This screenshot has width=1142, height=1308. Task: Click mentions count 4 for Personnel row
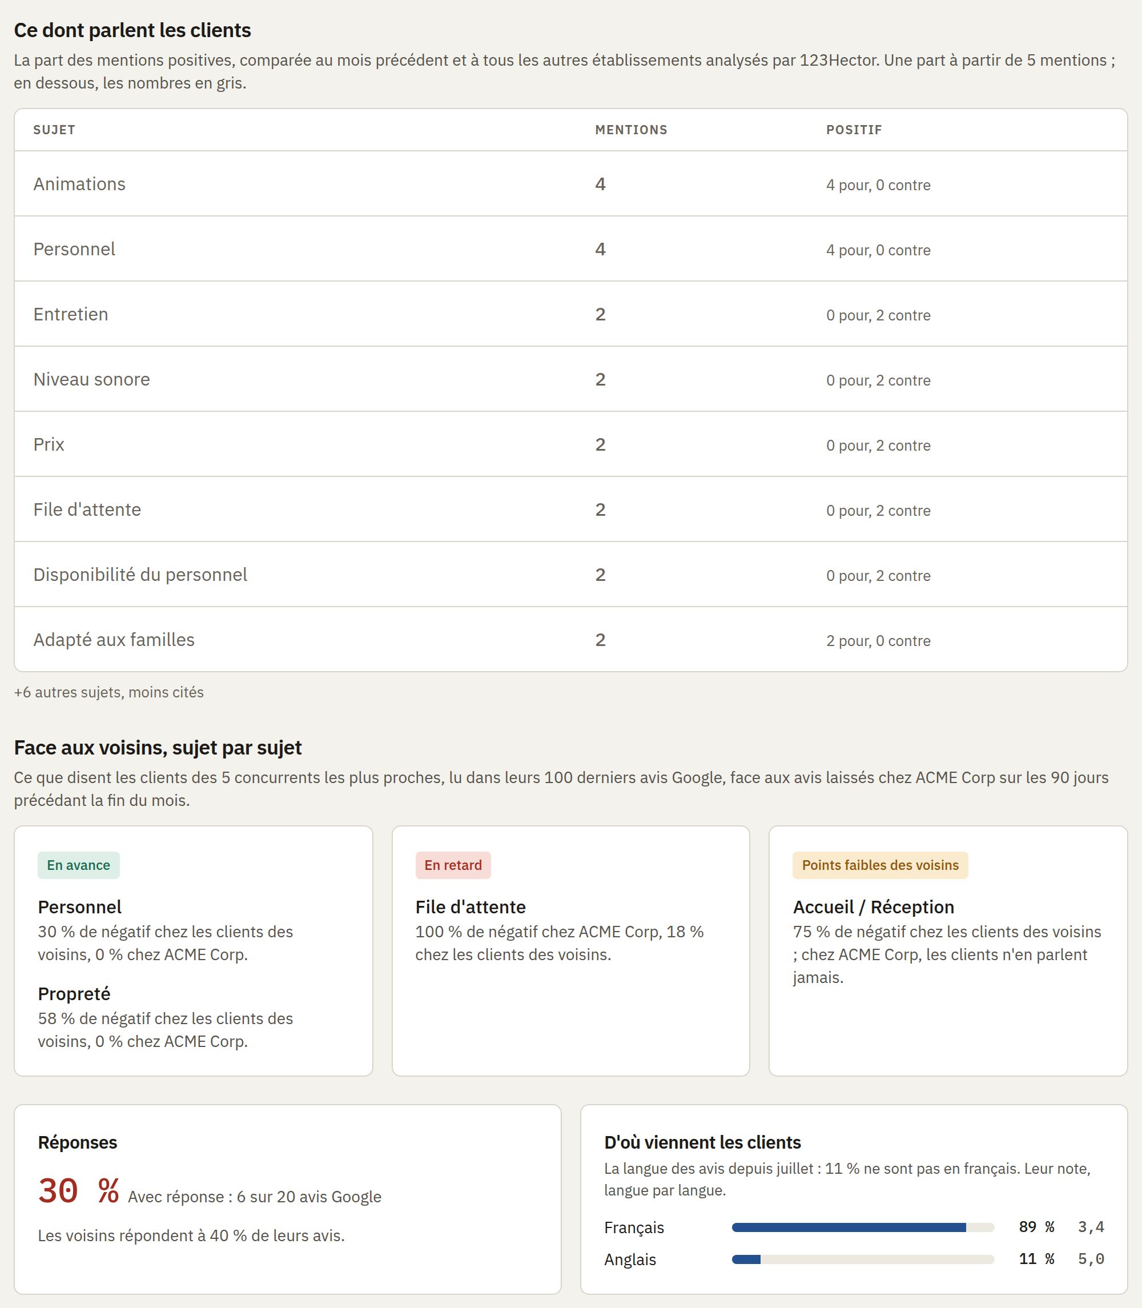(x=600, y=249)
